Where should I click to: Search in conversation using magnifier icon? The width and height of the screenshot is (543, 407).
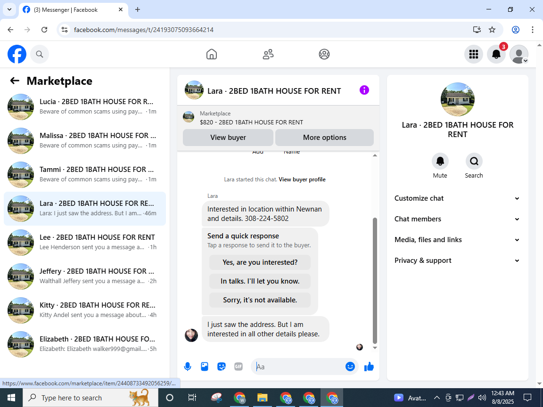click(x=474, y=161)
